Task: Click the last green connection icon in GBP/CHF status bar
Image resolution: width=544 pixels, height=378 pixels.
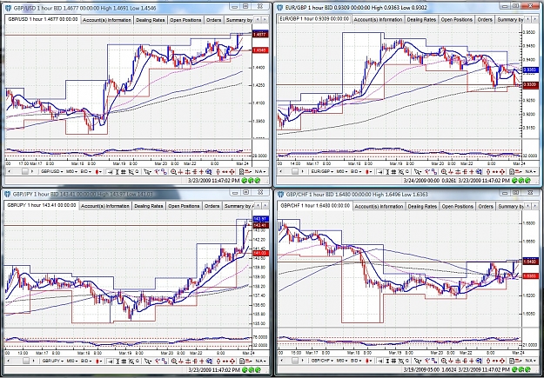Action: point(527,369)
